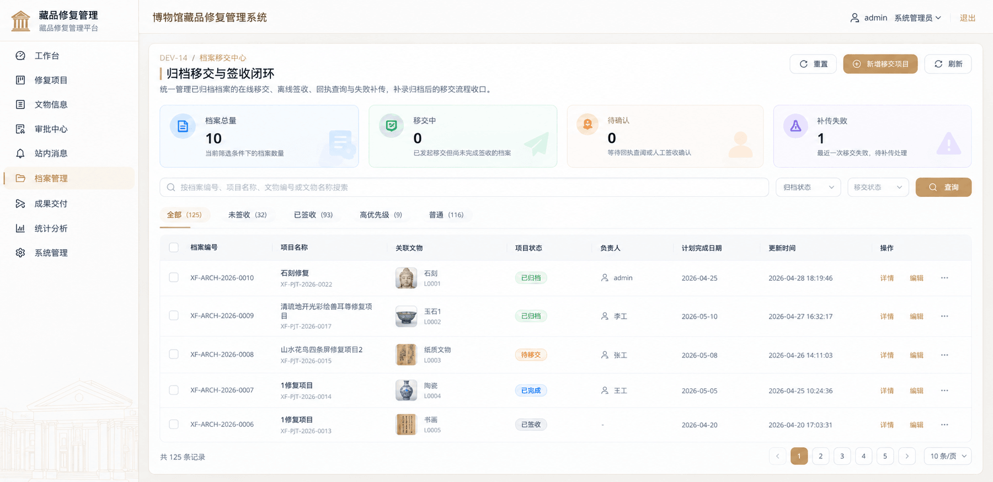Click the 退出 logout link
993x482 pixels.
click(x=968, y=18)
